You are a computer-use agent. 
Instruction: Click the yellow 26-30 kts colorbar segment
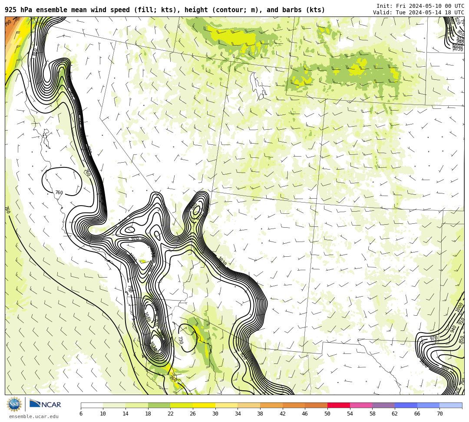click(204, 405)
